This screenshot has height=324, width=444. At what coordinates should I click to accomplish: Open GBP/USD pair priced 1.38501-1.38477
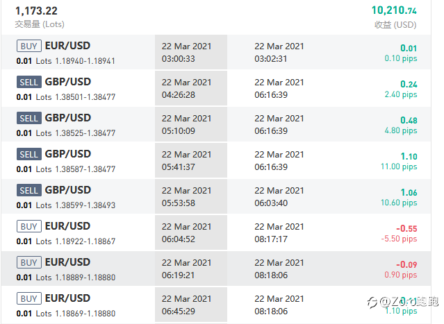click(68, 82)
